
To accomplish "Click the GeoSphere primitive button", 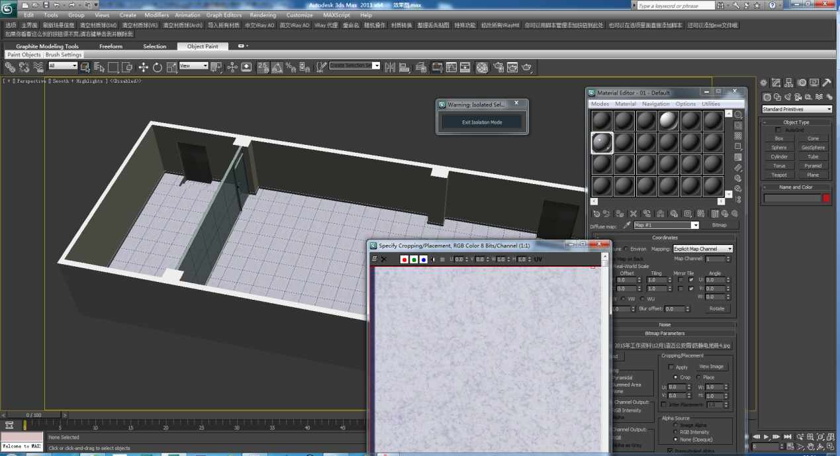I will click(813, 148).
